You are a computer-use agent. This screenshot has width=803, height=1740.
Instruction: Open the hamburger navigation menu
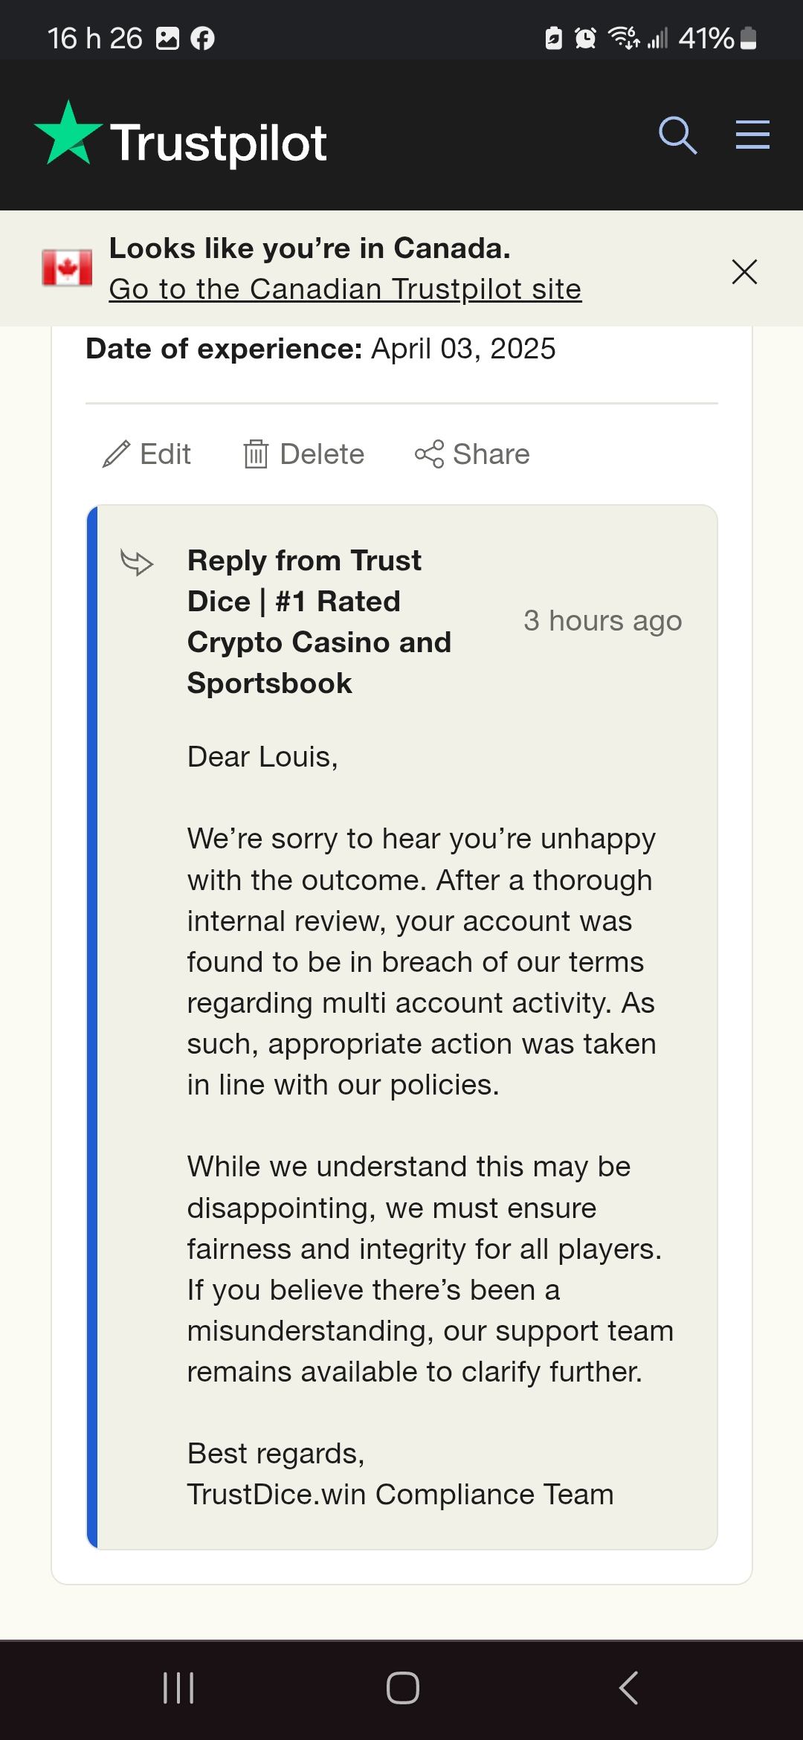(x=752, y=135)
